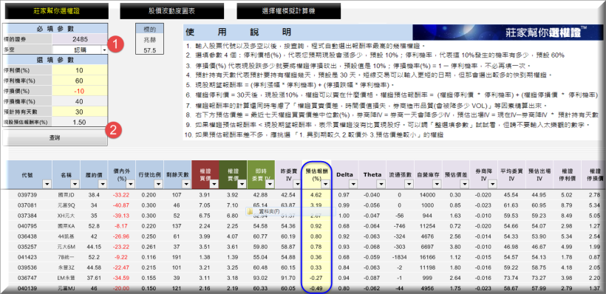Open the 即時委買IV column filter arrow
The height and width of the screenshot is (294, 606).
click(x=270, y=185)
